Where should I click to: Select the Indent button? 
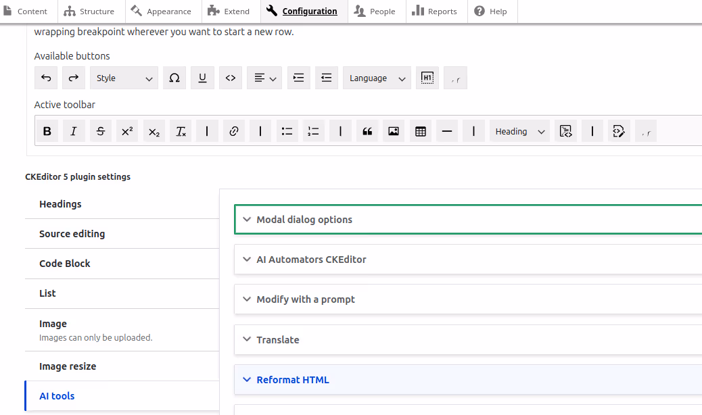[299, 78]
